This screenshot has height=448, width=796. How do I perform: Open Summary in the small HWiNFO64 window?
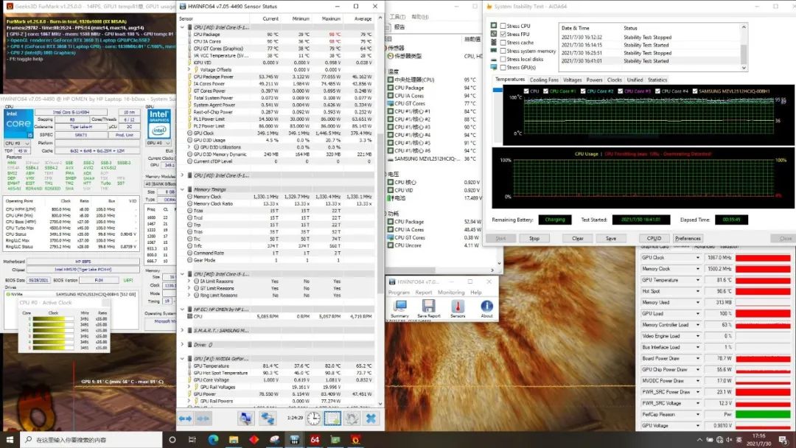(x=400, y=309)
